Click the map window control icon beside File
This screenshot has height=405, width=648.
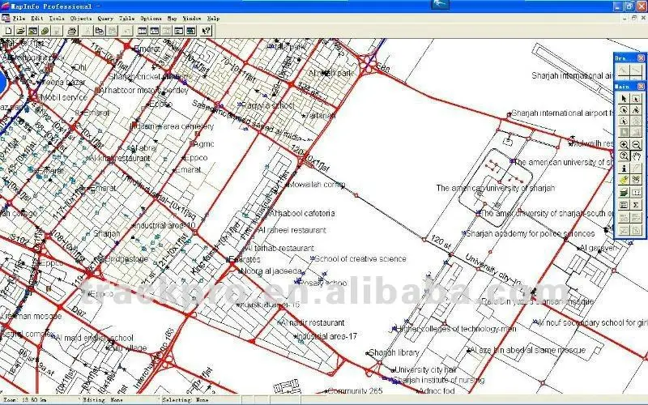[6, 18]
